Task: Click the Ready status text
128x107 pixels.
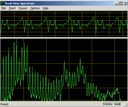Action: click(5, 104)
